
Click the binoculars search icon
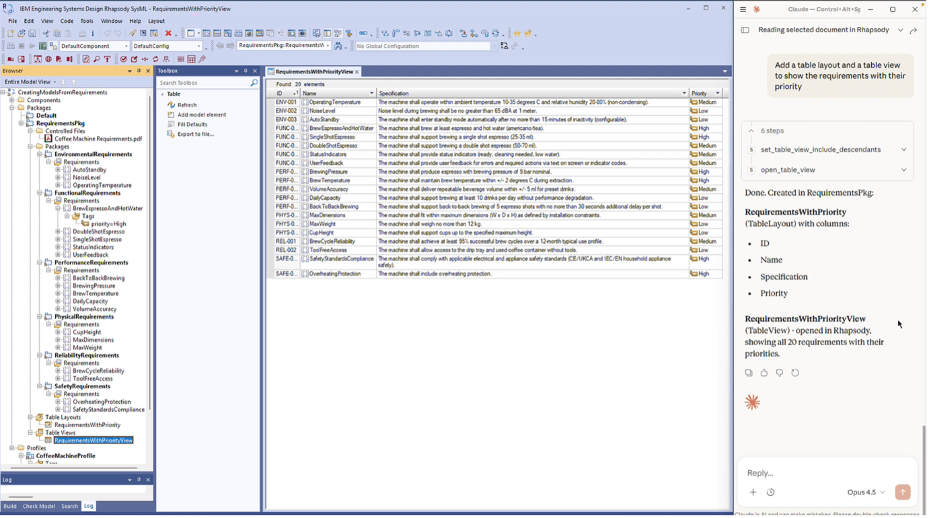[x=338, y=46]
